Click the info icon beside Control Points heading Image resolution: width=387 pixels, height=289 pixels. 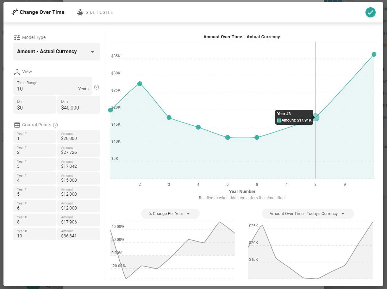coord(55,125)
